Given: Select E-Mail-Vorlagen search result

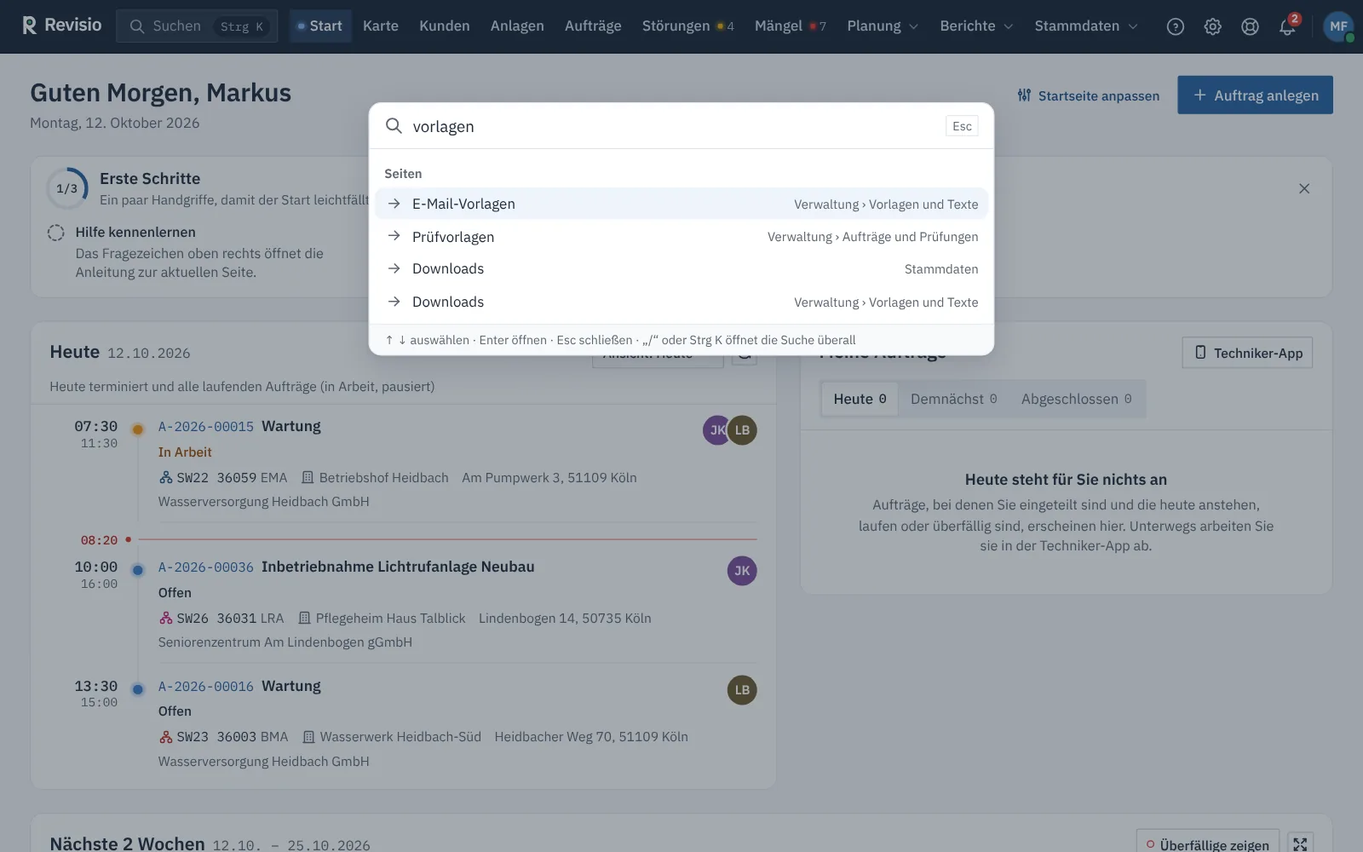Looking at the screenshot, I should [x=681, y=204].
